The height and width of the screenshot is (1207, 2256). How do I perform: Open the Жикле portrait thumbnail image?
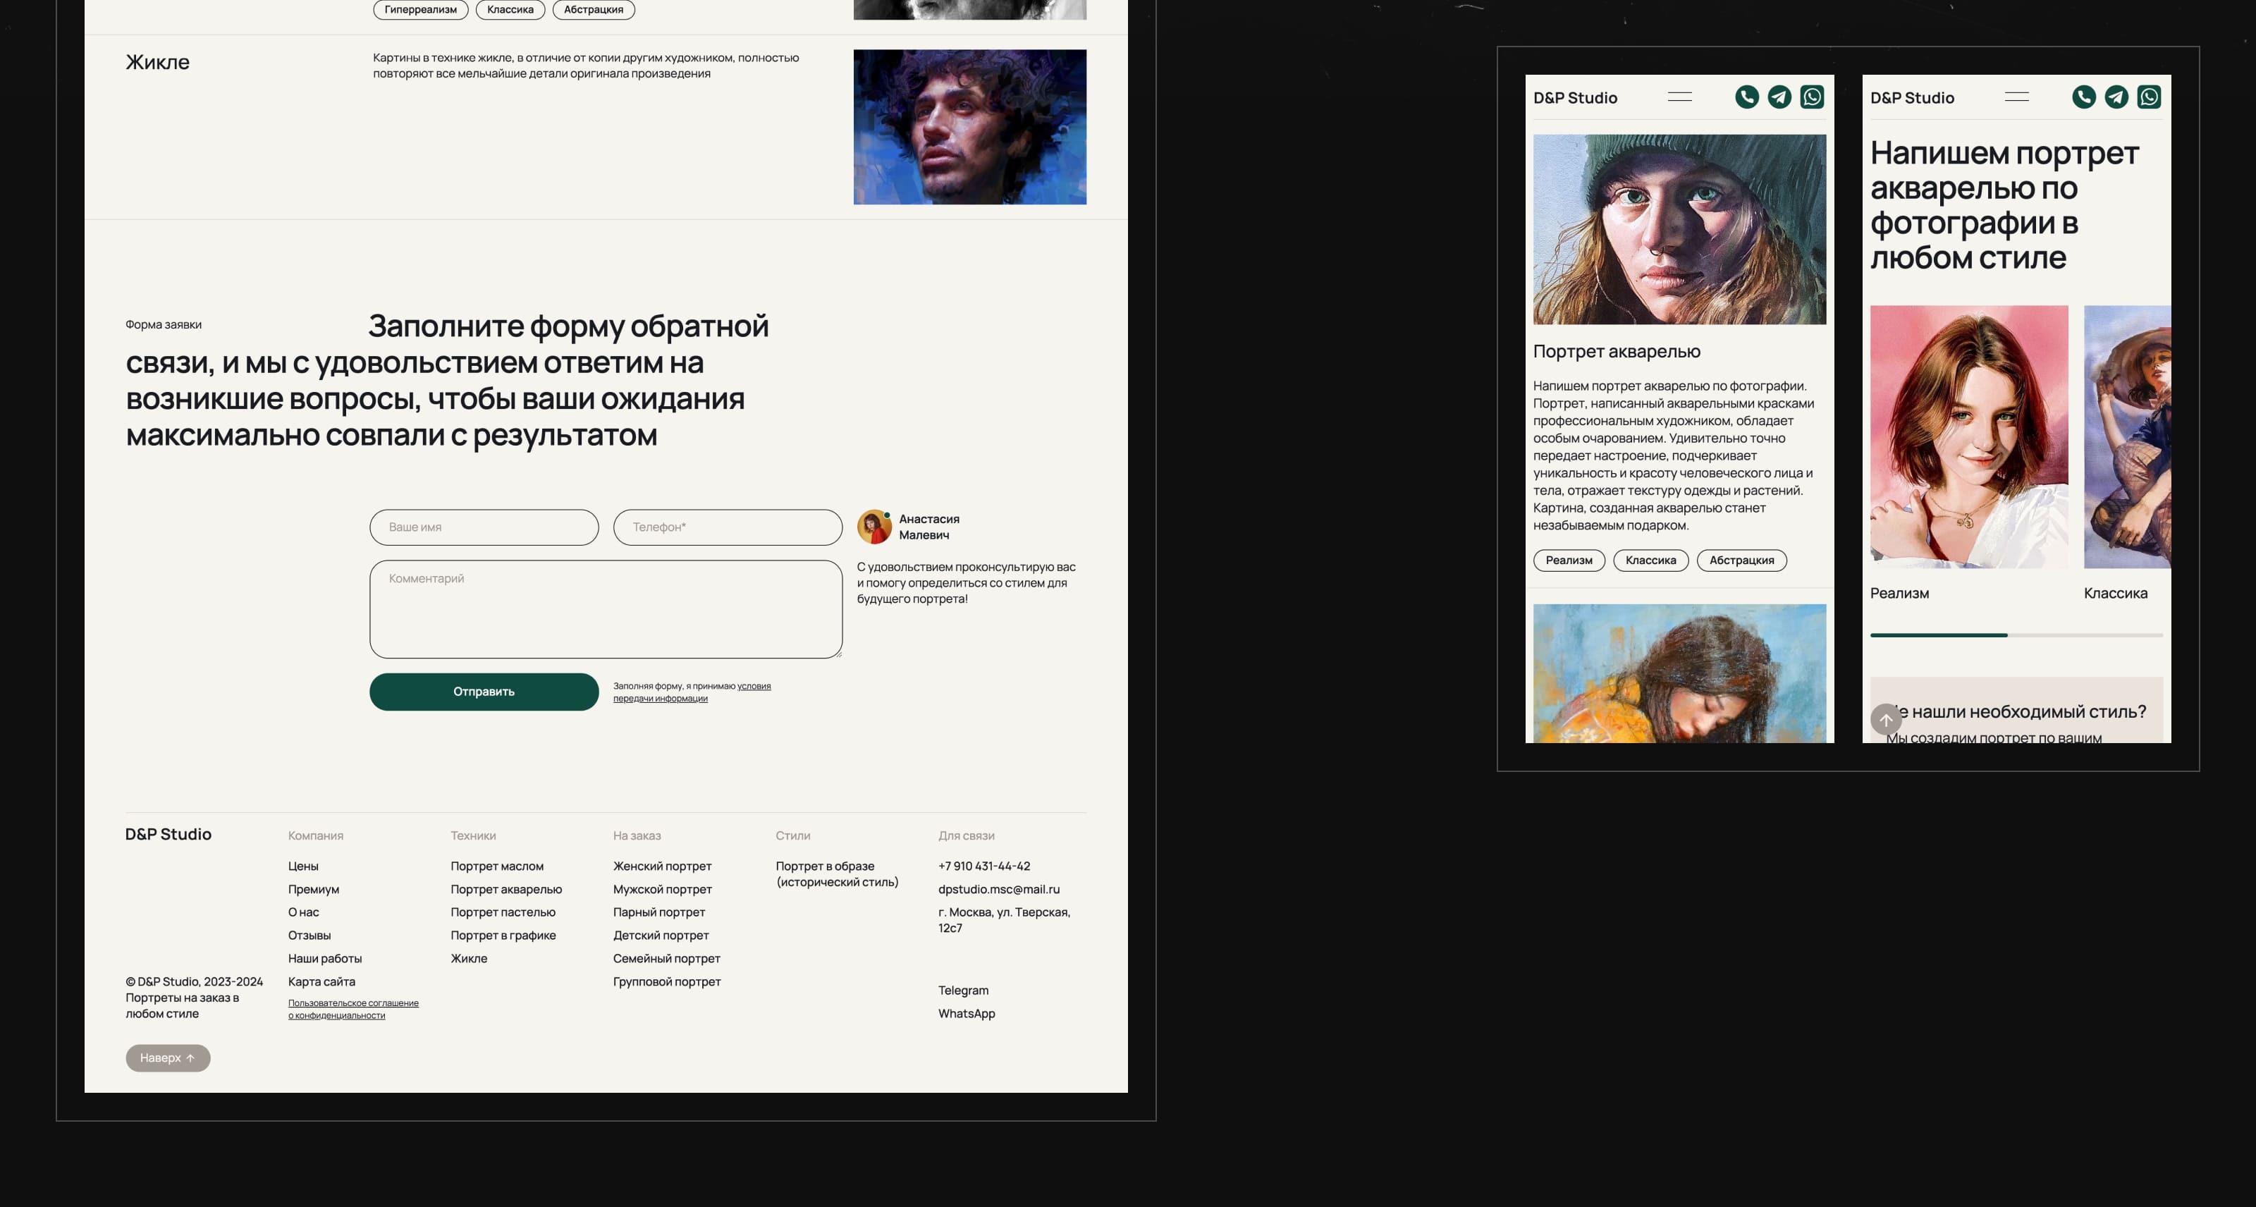(x=969, y=127)
